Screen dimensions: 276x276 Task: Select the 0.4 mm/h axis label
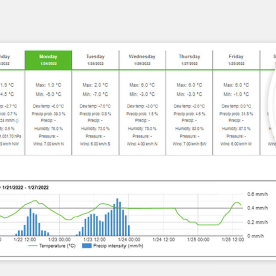(x=258, y=208)
